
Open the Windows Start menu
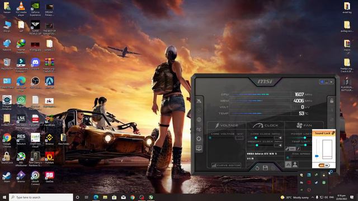[x=4, y=197]
